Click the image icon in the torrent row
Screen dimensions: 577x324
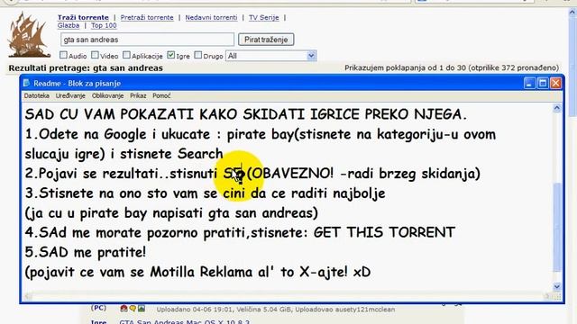142,309
